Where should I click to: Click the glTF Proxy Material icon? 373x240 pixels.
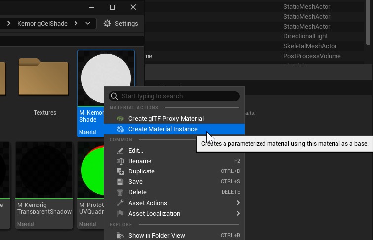click(x=120, y=119)
